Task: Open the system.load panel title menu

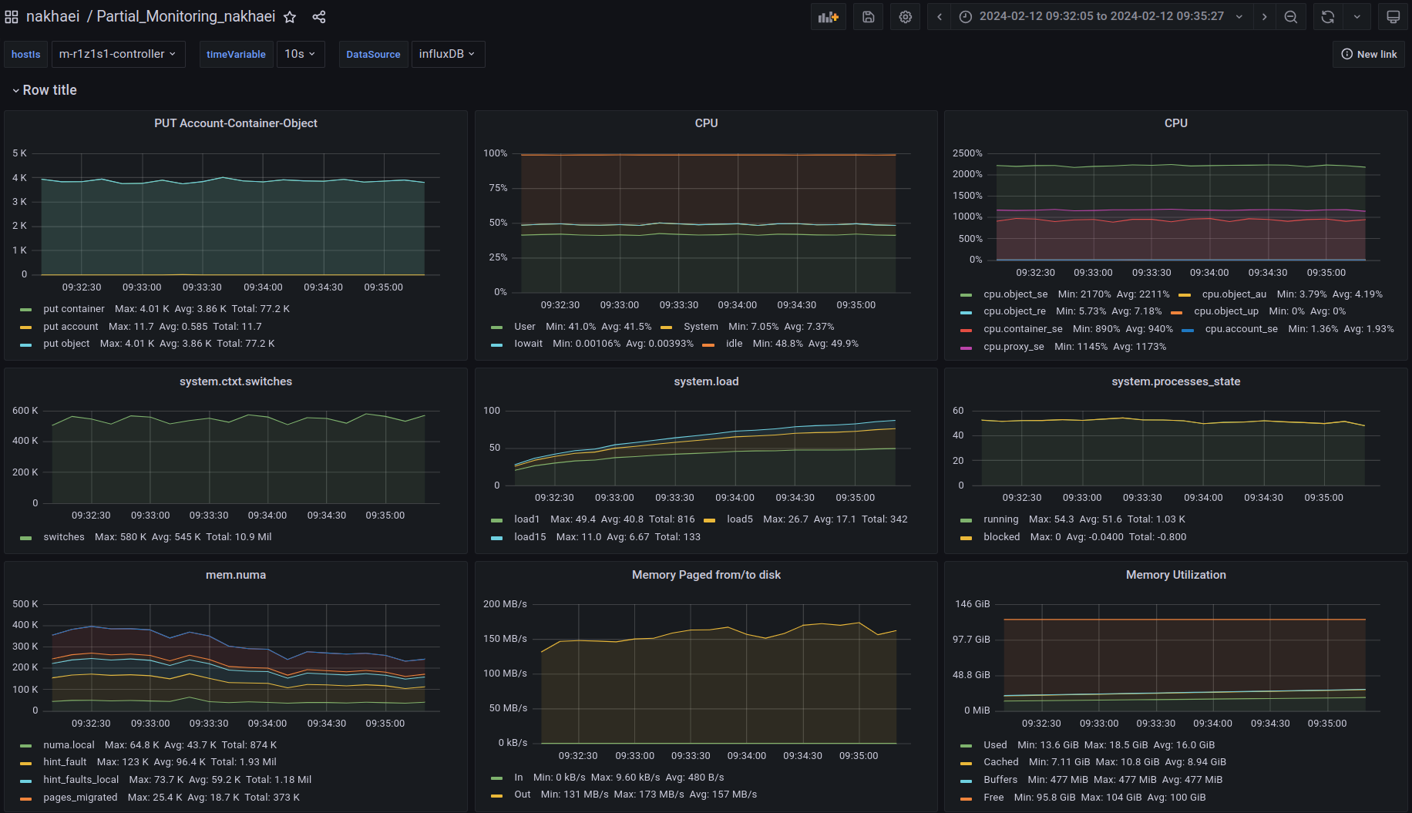Action: tap(706, 381)
